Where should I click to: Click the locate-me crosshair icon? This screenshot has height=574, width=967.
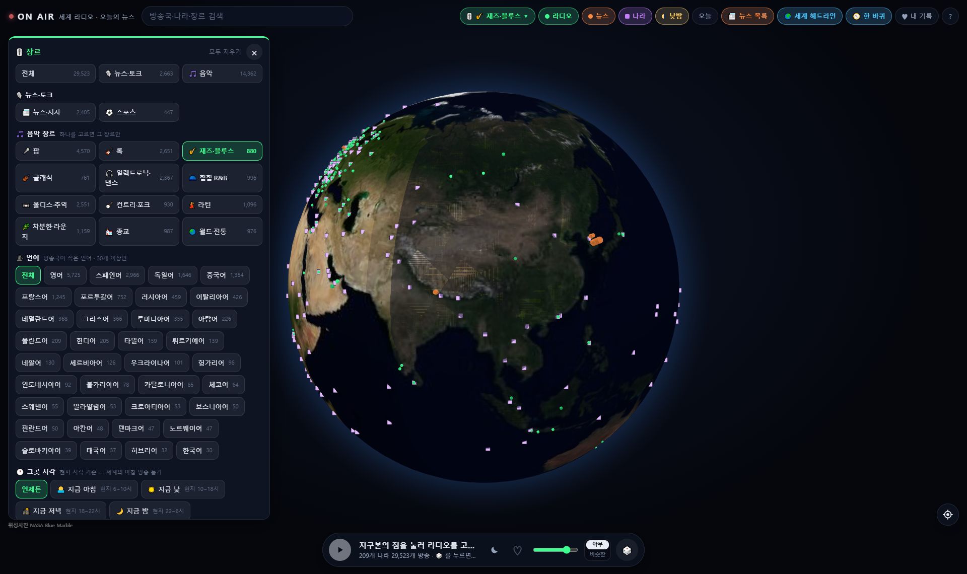(x=947, y=515)
